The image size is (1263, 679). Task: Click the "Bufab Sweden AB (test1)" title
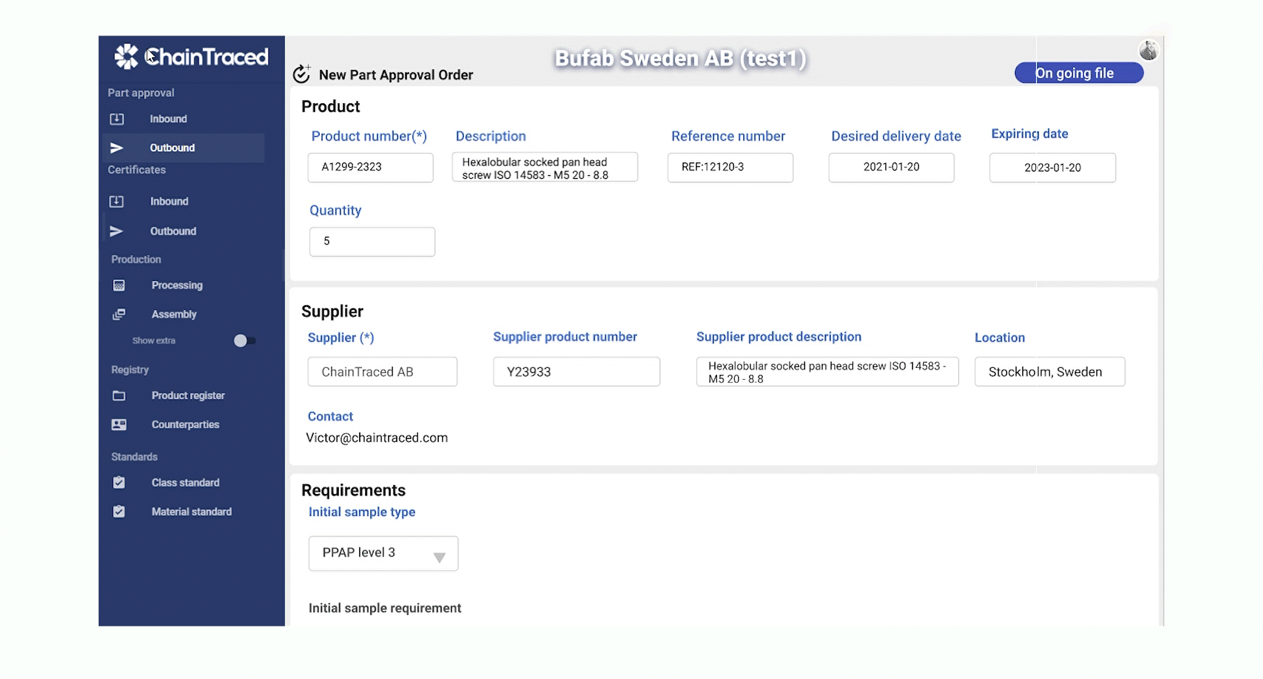coord(681,58)
